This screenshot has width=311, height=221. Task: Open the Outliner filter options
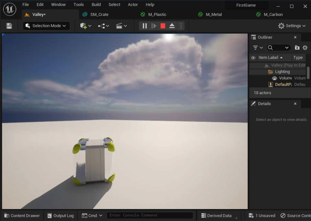[x=258, y=48]
